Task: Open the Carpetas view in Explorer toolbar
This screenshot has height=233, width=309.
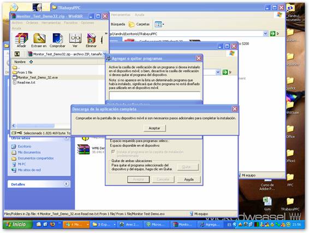Action: tap(139, 24)
